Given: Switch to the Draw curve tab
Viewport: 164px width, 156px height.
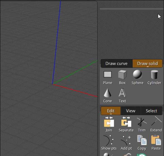Looking at the screenshot, I should [117, 64].
